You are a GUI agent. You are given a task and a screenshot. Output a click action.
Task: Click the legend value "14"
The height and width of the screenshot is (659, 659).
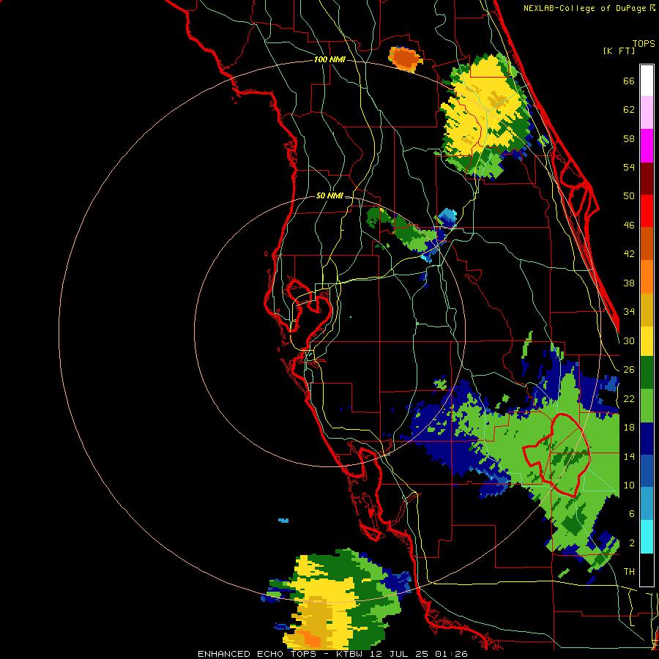(629, 456)
